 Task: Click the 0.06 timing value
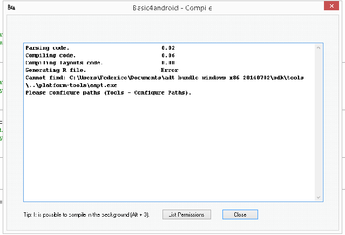168,55
